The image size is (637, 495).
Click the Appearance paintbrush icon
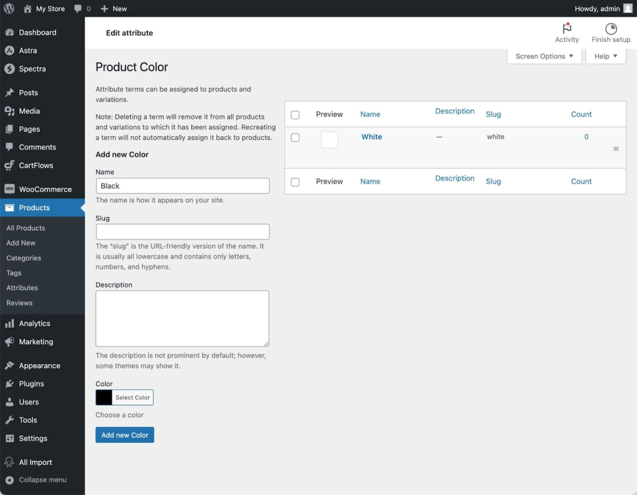point(9,366)
